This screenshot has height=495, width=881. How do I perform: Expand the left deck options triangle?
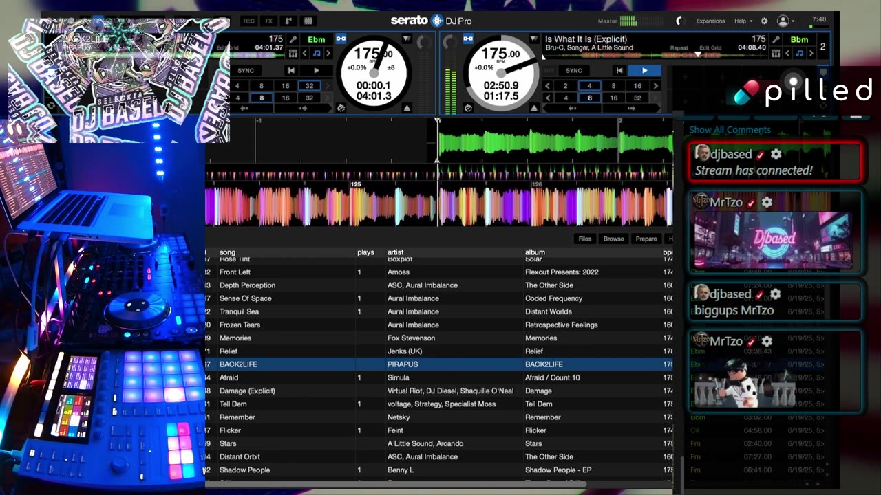tap(406, 38)
